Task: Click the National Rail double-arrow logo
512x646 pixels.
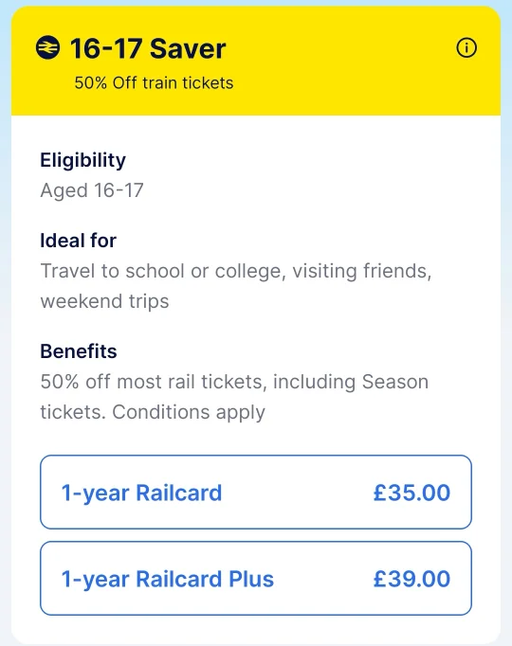Action: pos(47,47)
